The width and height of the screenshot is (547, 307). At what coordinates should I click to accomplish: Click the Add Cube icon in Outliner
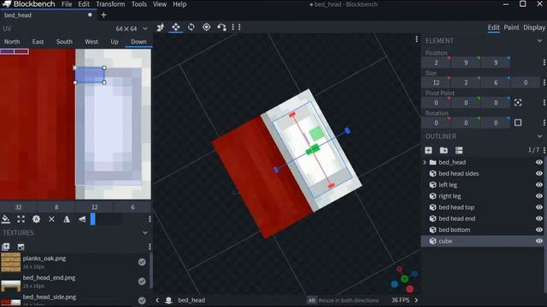point(428,150)
